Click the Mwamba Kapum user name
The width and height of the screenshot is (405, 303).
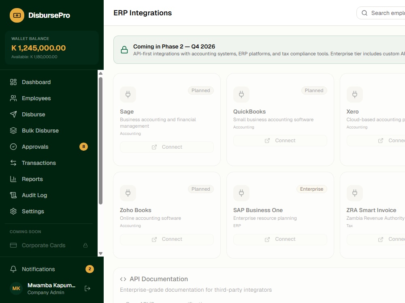point(51,285)
